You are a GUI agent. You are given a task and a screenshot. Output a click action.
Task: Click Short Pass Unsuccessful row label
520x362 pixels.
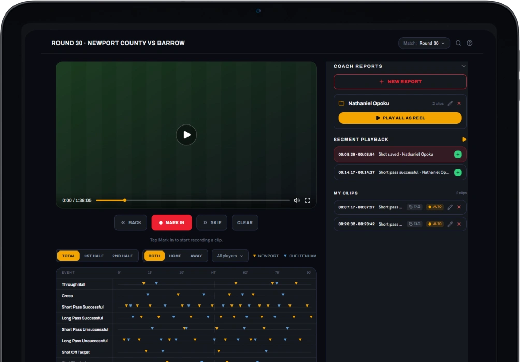click(85, 329)
